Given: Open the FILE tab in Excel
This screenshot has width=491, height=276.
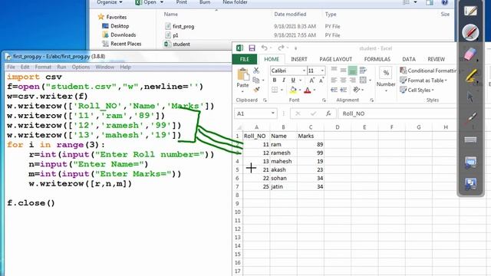Looking at the screenshot, I should pyautogui.click(x=245, y=59).
